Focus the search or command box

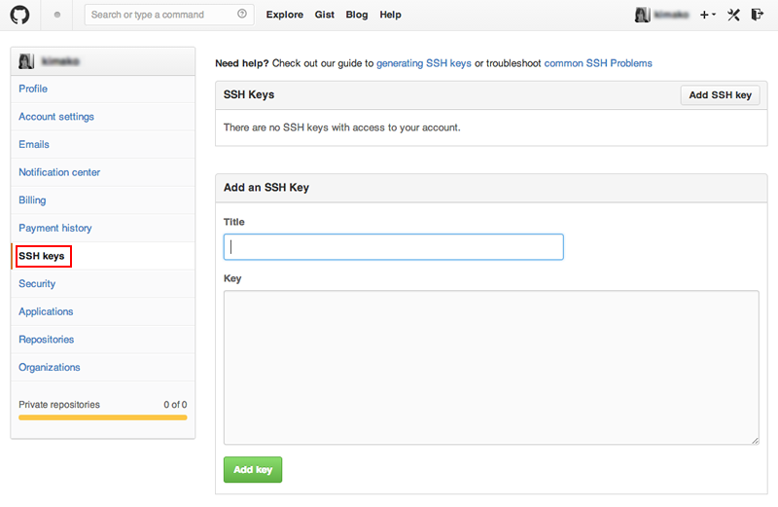pyautogui.click(x=160, y=15)
